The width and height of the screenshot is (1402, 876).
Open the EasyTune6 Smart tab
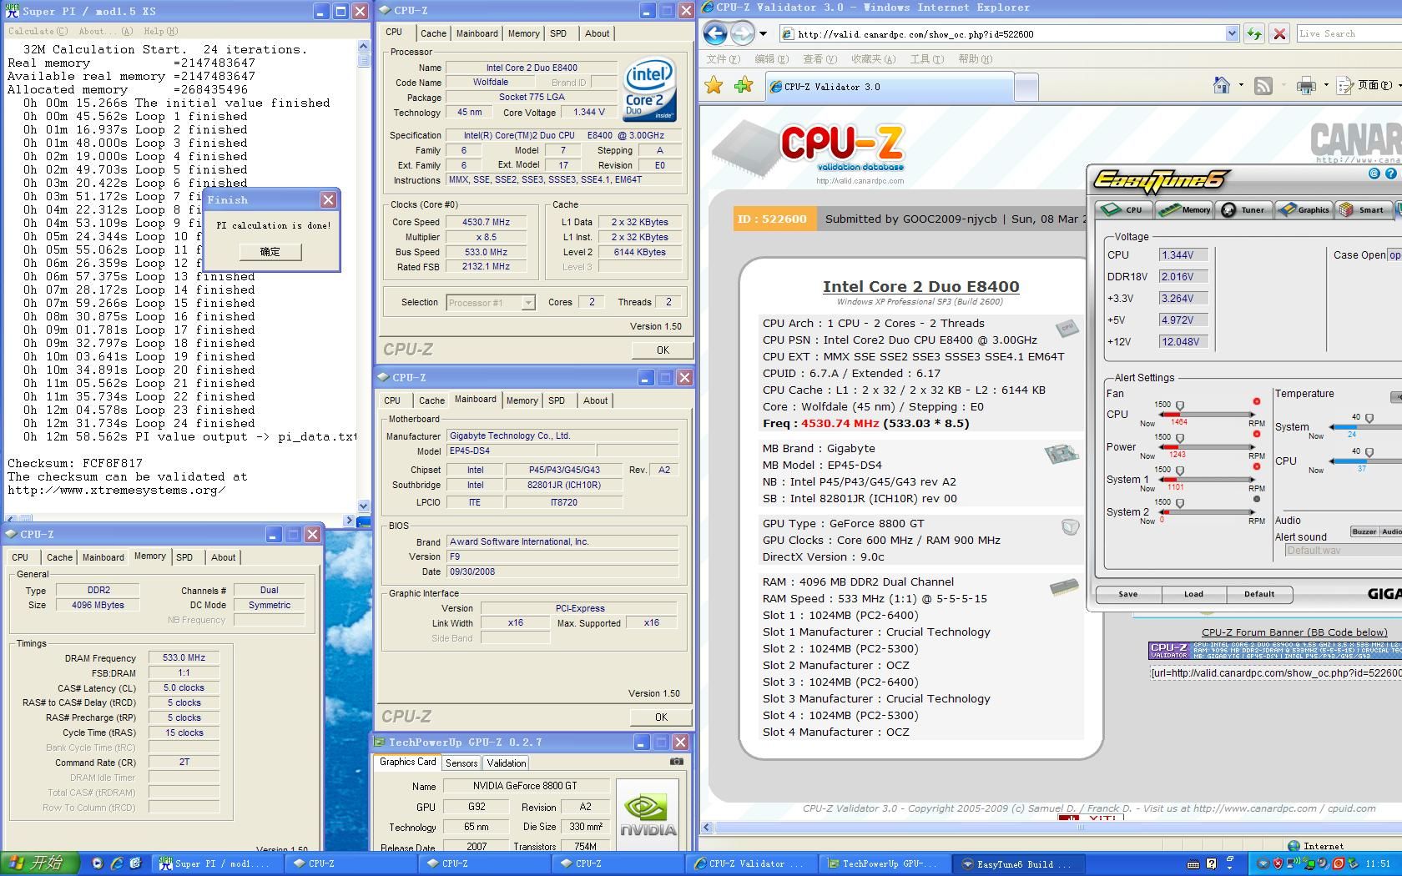(1362, 209)
